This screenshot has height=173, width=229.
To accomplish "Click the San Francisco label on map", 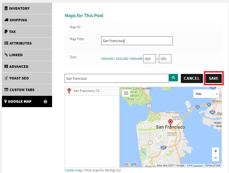I will click(x=171, y=127).
